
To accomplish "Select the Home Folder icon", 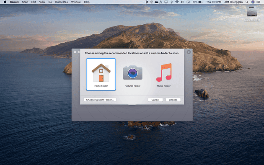I will coord(101,73).
